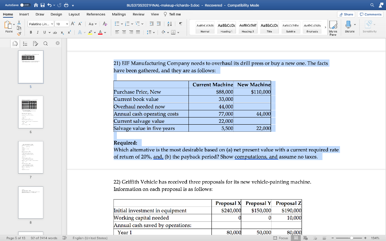Expand the font size dropdown

(62, 24)
